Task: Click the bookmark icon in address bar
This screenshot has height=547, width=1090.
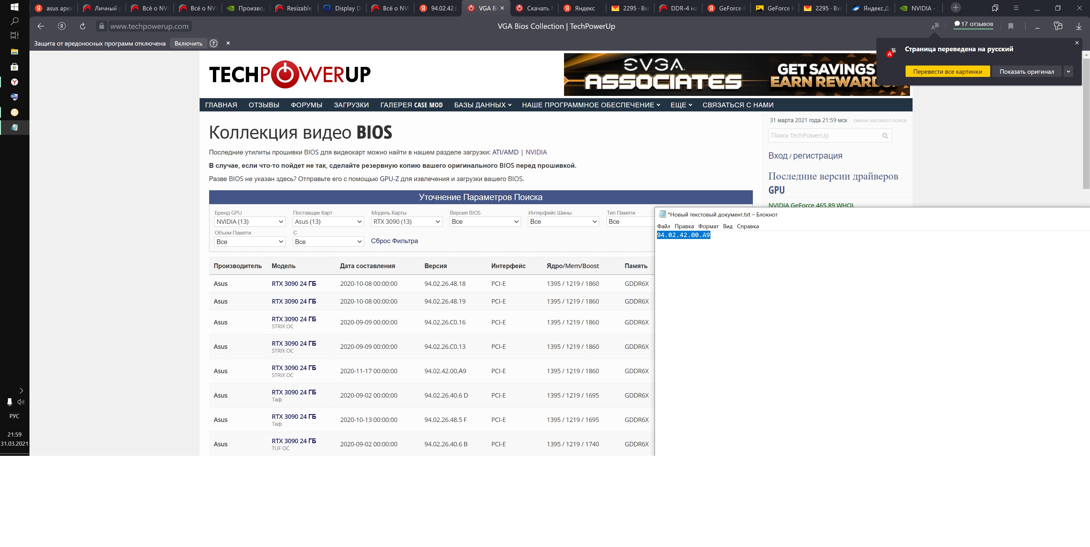Action: point(1010,26)
